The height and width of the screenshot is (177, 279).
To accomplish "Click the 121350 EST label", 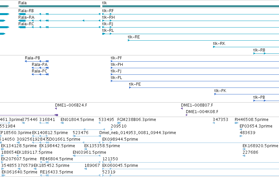I will coord(110,159).
